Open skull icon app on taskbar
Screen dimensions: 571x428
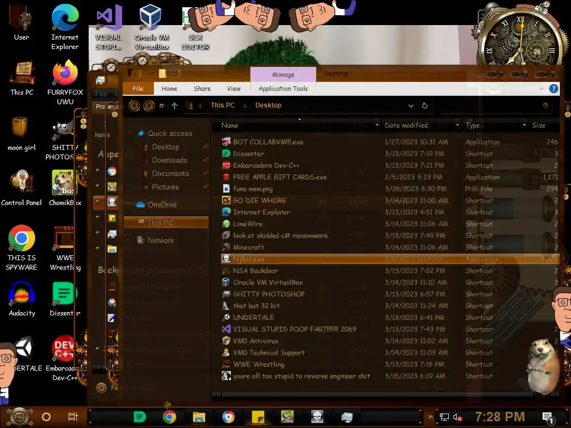317,417
